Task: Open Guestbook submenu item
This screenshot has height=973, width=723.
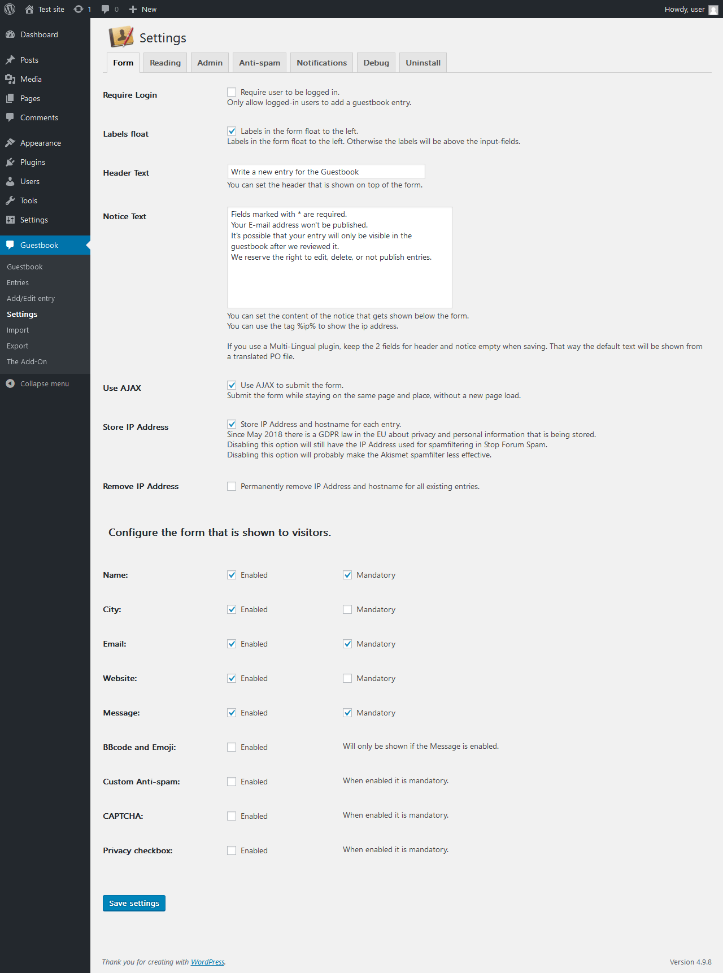Action: (25, 267)
